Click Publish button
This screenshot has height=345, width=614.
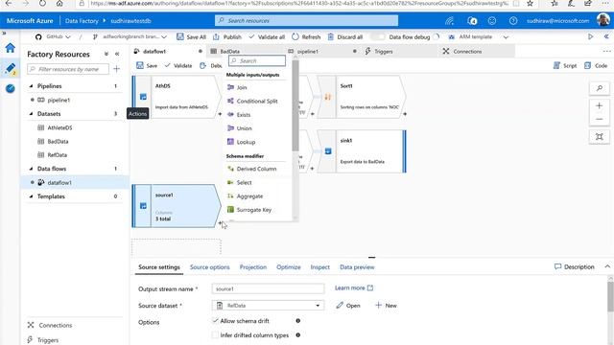pos(227,36)
